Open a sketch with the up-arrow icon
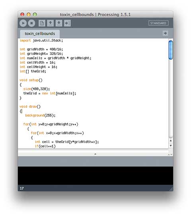The width and height of the screenshot is (191, 216). [50, 23]
